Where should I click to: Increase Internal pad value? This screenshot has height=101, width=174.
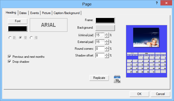(107, 34)
